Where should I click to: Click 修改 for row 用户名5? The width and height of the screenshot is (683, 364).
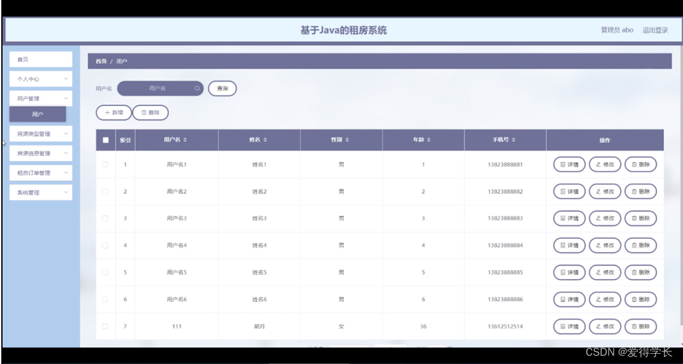pos(605,273)
